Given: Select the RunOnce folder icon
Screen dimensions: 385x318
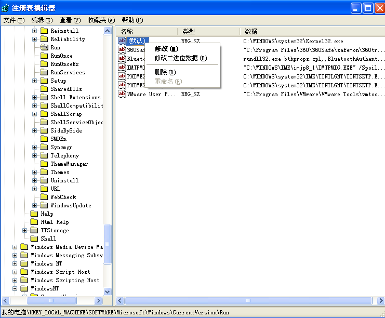Looking at the screenshot, I should pos(44,56).
